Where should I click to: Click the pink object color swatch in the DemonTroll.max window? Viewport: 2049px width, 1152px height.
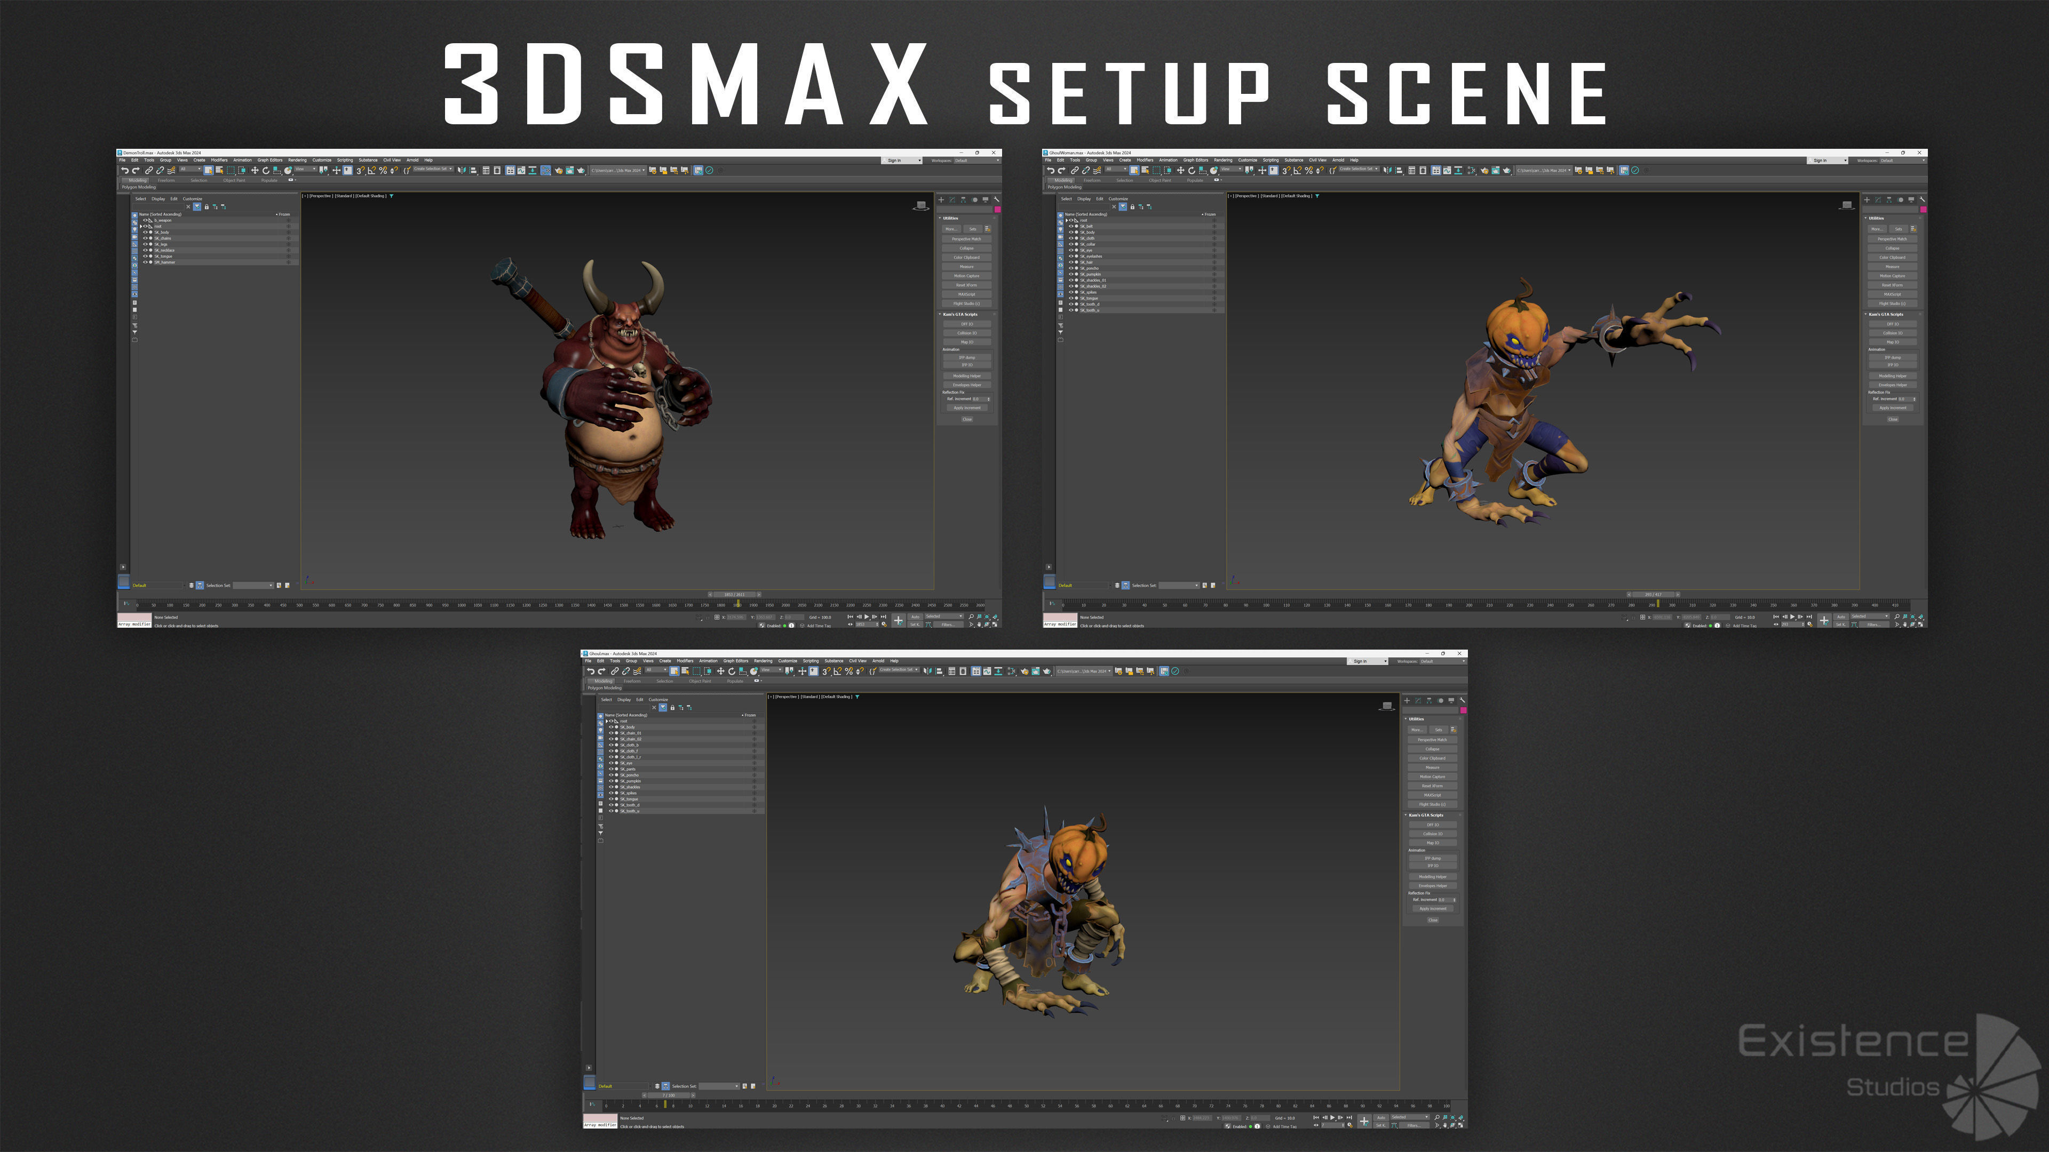point(997,209)
